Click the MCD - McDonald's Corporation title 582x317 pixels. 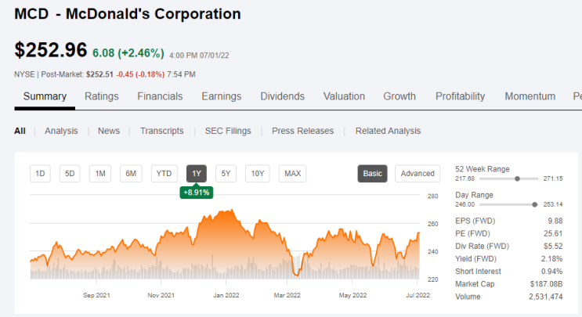(x=128, y=14)
